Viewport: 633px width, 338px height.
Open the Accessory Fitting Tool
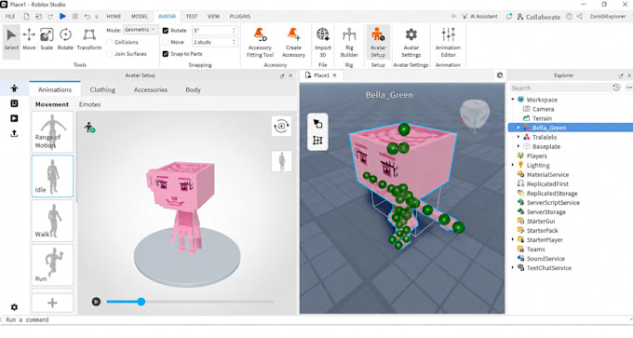click(x=260, y=42)
